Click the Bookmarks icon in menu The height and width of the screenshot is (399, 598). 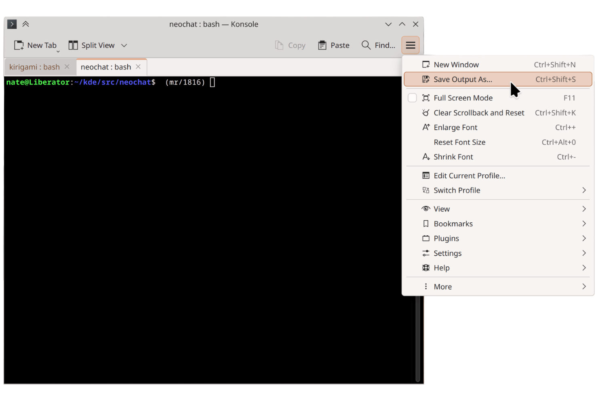point(426,224)
